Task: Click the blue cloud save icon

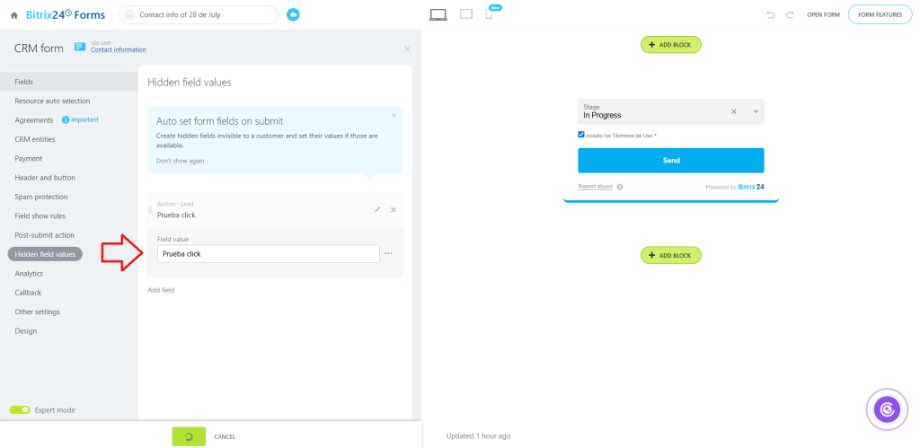Action: (293, 14)
